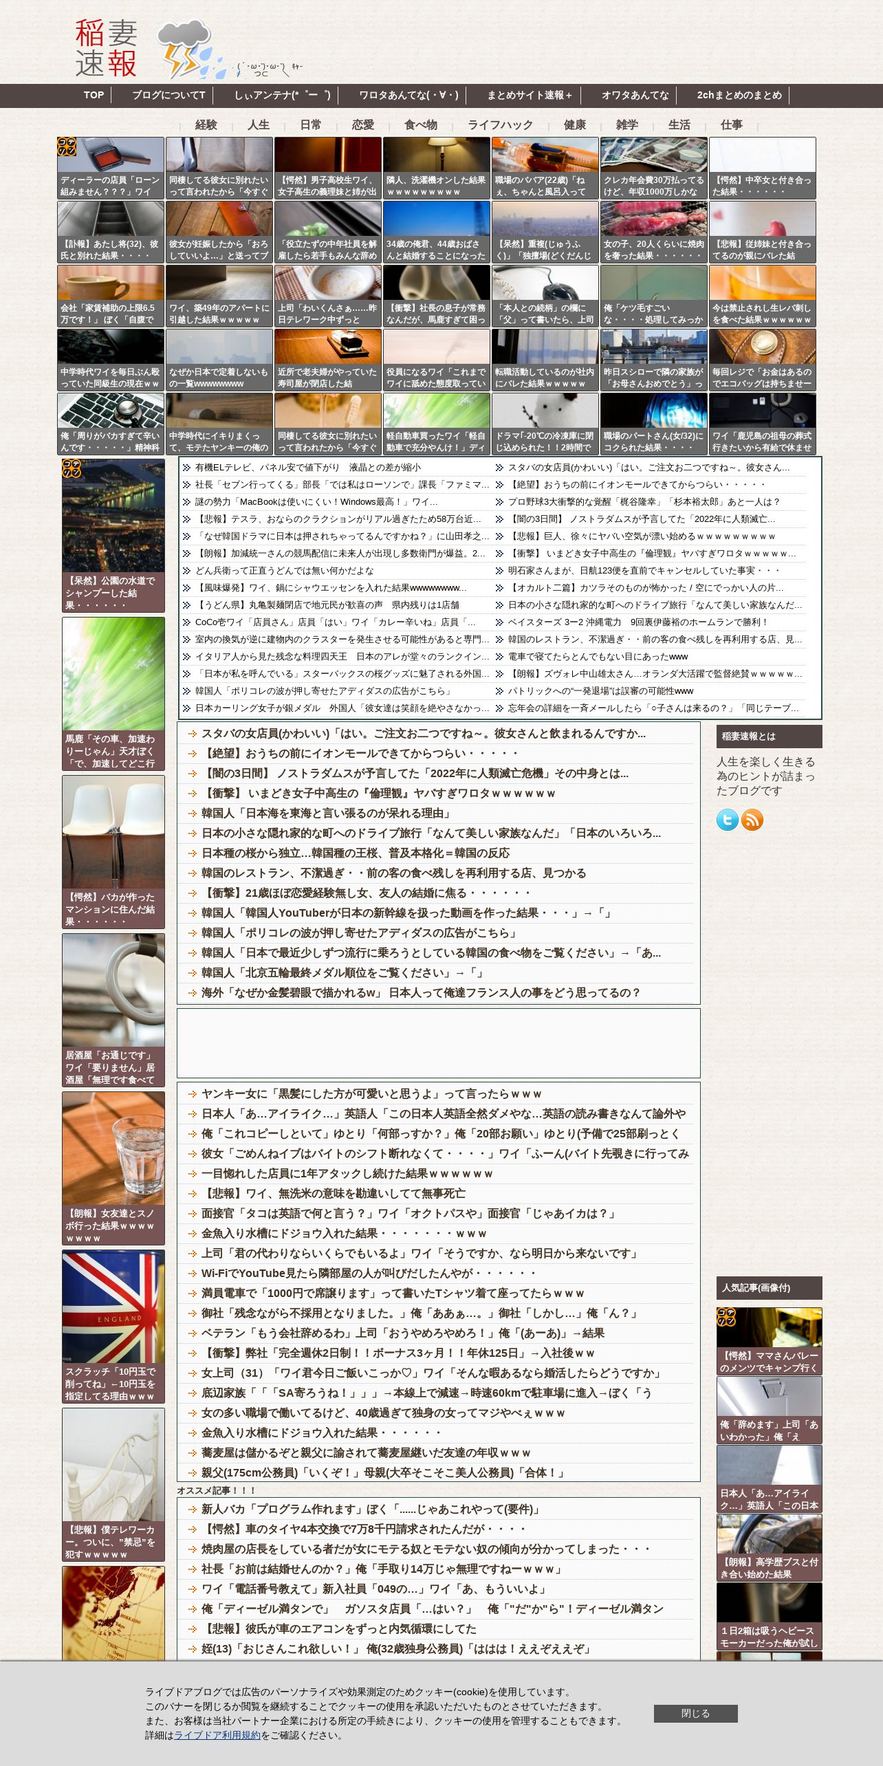
Task: Open article 一目惚れした店員に1年アタックし続けた結果
Action: coord(347,1173)
